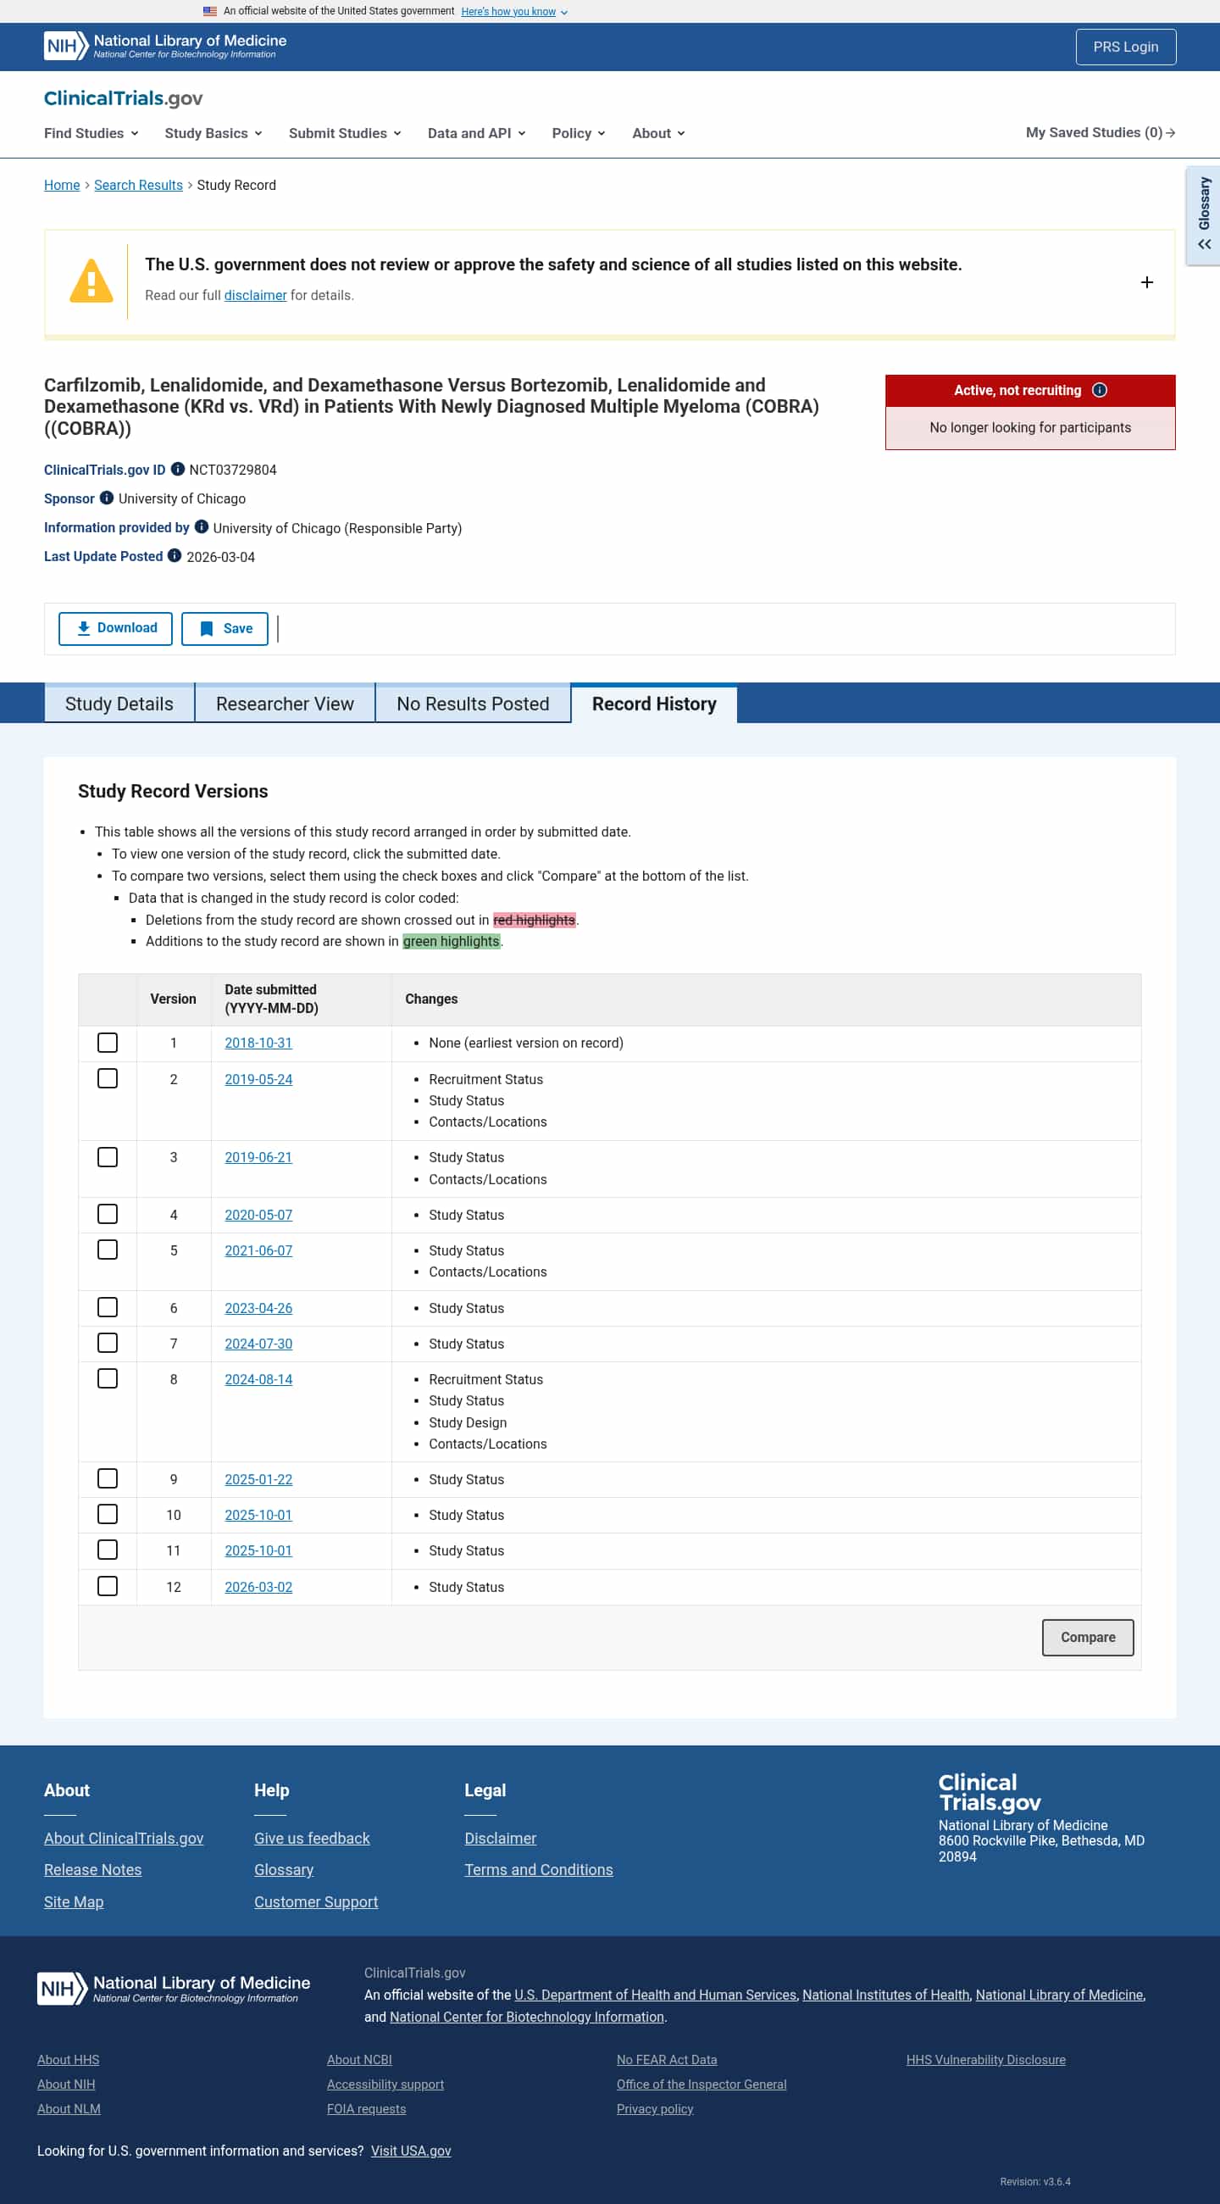Click the Download button with arrow icon
The image size is (1220, 2204).
115,628
